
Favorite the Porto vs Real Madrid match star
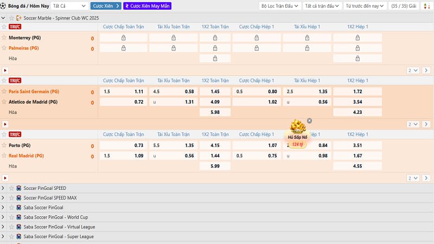4,134
